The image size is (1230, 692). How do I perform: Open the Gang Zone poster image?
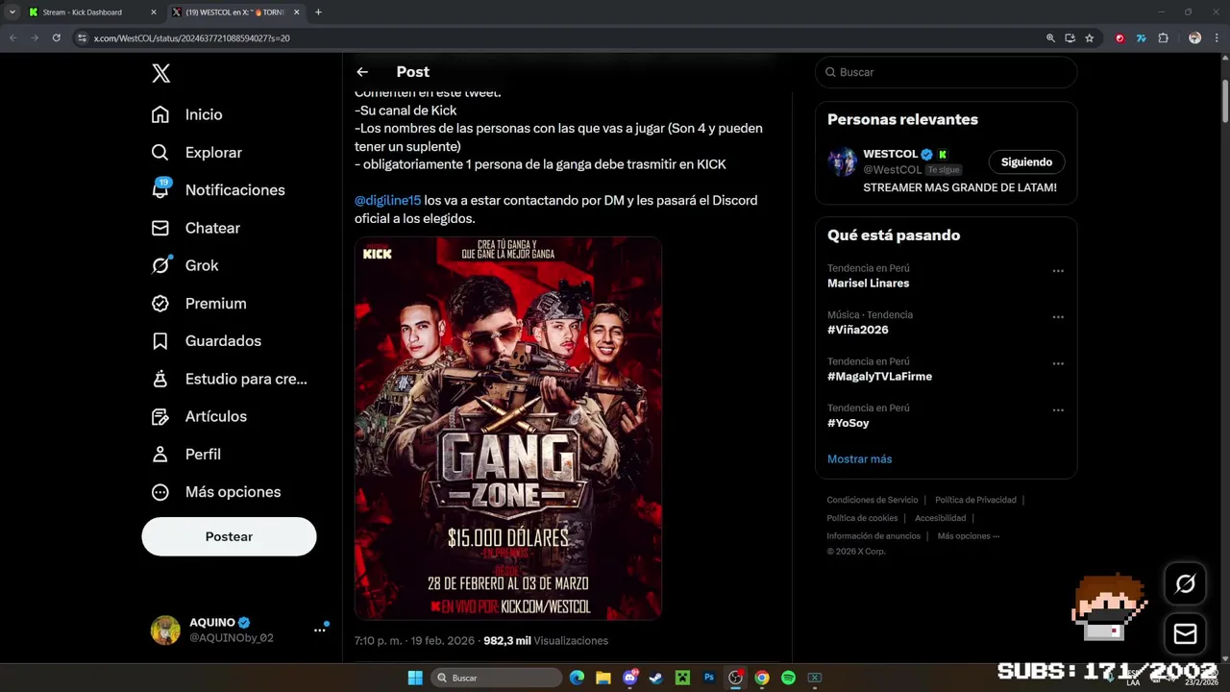pos(508,428)
